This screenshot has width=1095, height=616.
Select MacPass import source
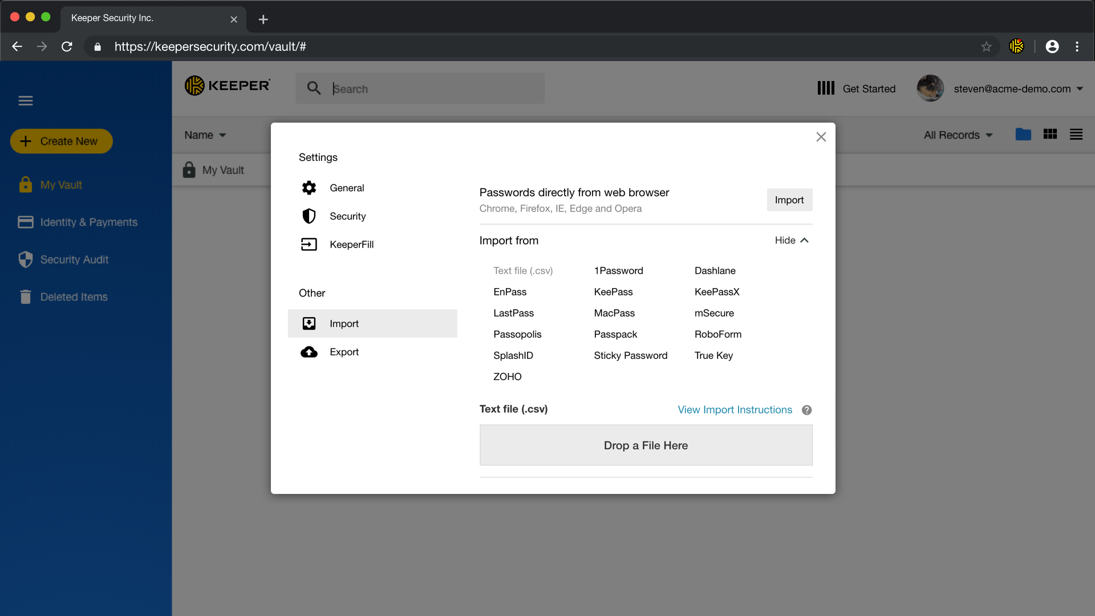pyautogui.click(x=614, y=313)
